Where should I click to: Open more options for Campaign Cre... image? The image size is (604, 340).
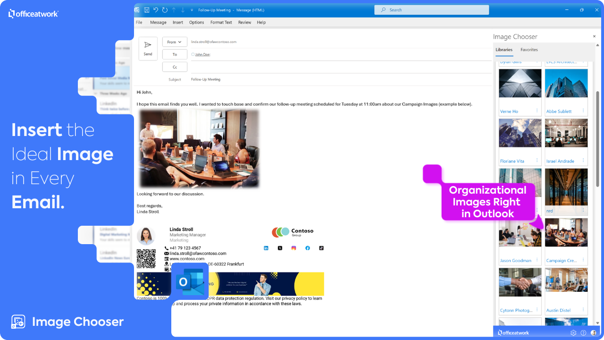tap(583, 260)
